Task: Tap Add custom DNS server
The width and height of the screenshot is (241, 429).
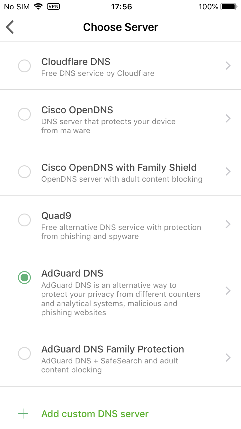Action: [95, 414]
